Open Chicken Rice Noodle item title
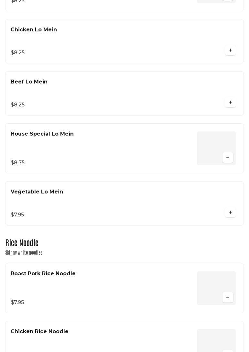The height and width of the screenshot is (352, 249). pos(39,331)
